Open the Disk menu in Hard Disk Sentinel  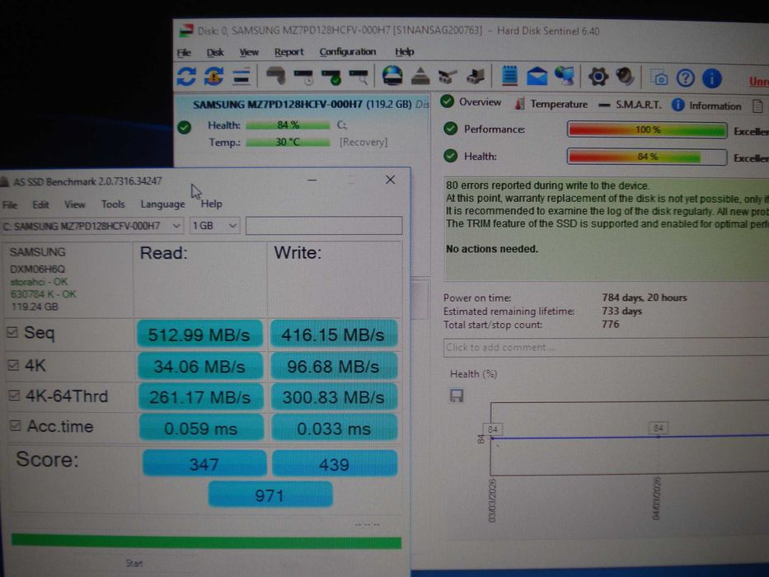click(215, 52)
